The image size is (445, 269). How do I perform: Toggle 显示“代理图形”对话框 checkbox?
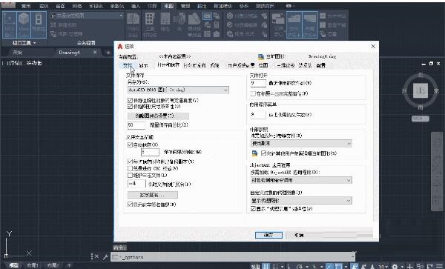(x=253, y=209)
